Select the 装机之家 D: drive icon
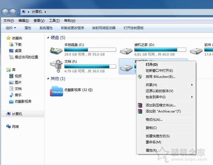 (126, 51)
